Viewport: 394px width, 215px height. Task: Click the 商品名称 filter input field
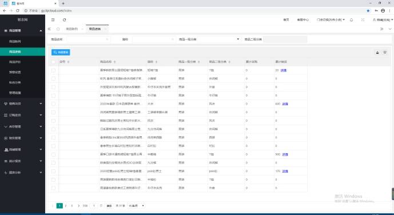88,39
